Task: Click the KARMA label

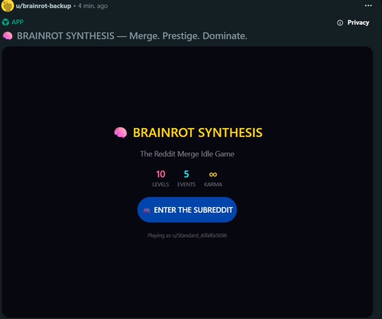Action: [x=213, y=185]
